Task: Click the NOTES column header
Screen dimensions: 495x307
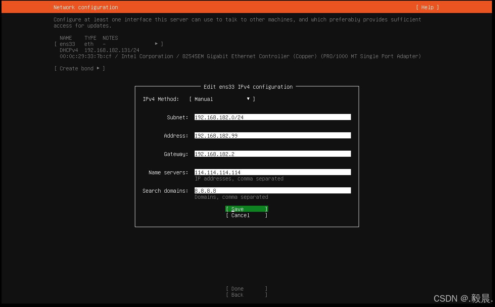Action: pos(110,38)
